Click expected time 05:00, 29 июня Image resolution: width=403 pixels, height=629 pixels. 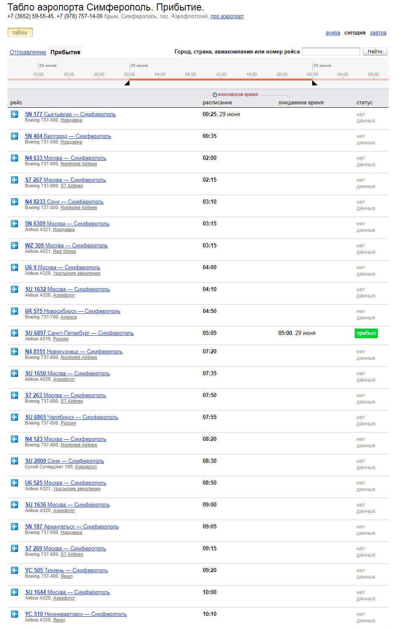[297, 333]
